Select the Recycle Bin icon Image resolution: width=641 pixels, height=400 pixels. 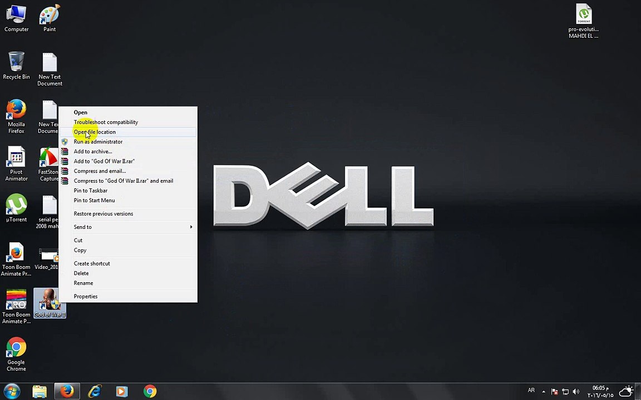pos(16,66)
